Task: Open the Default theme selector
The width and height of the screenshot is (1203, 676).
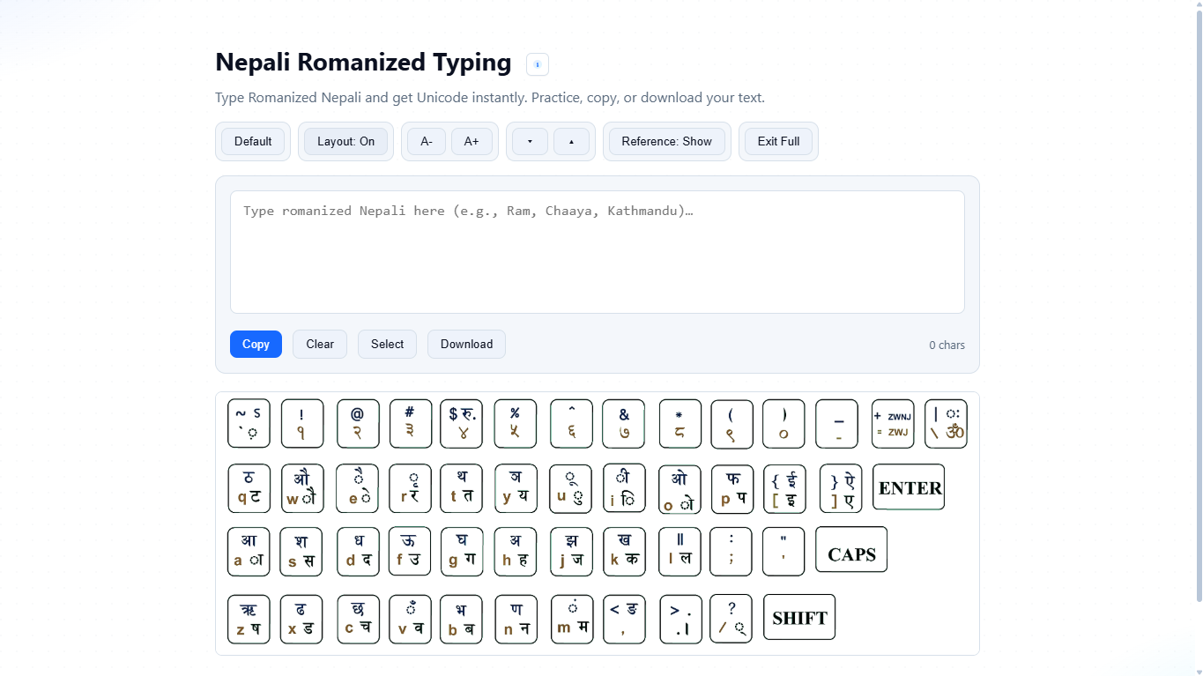Action: tap(252, 141)
